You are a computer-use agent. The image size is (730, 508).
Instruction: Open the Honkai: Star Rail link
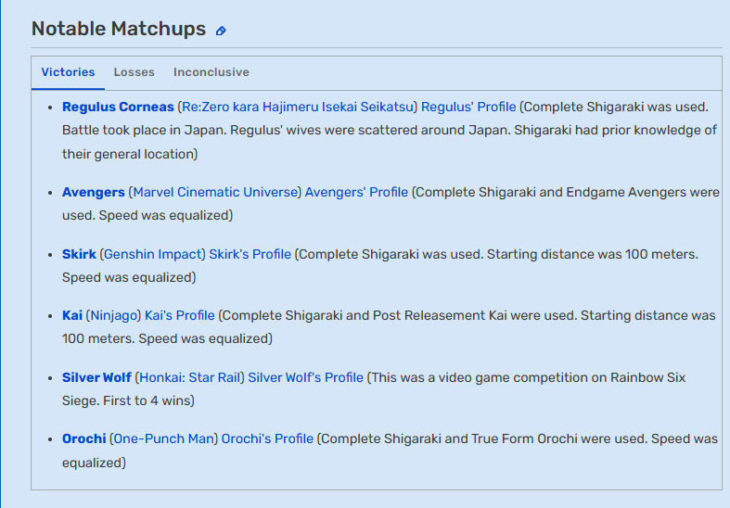pos(189,377)
